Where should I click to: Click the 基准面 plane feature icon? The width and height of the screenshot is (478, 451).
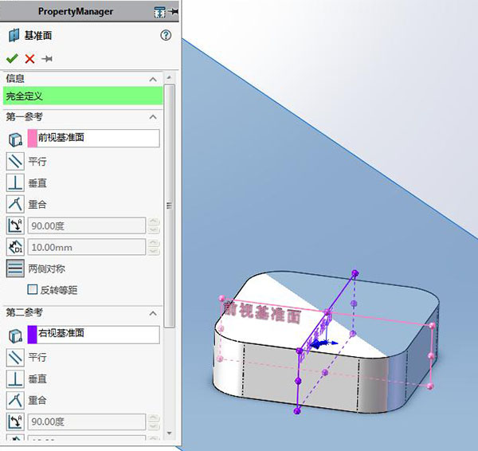point(14,35)
